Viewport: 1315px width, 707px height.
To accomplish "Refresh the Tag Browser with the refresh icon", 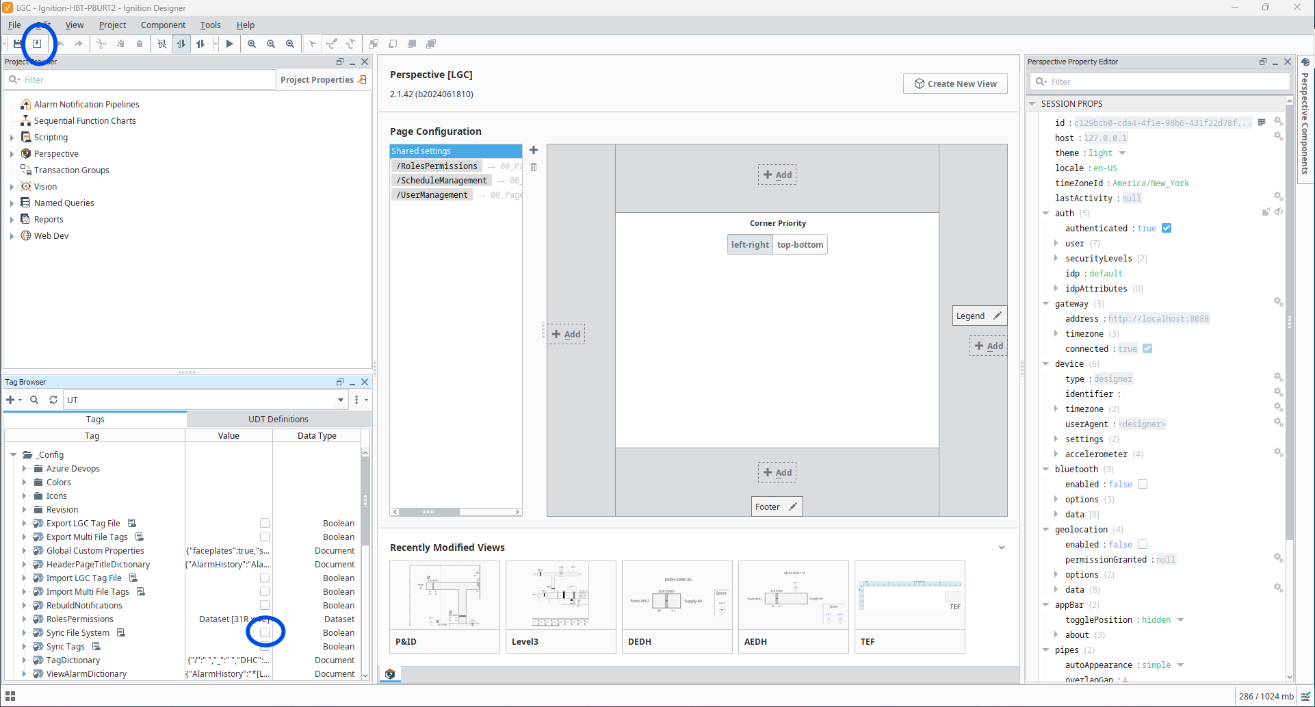I will pos(53,400).
